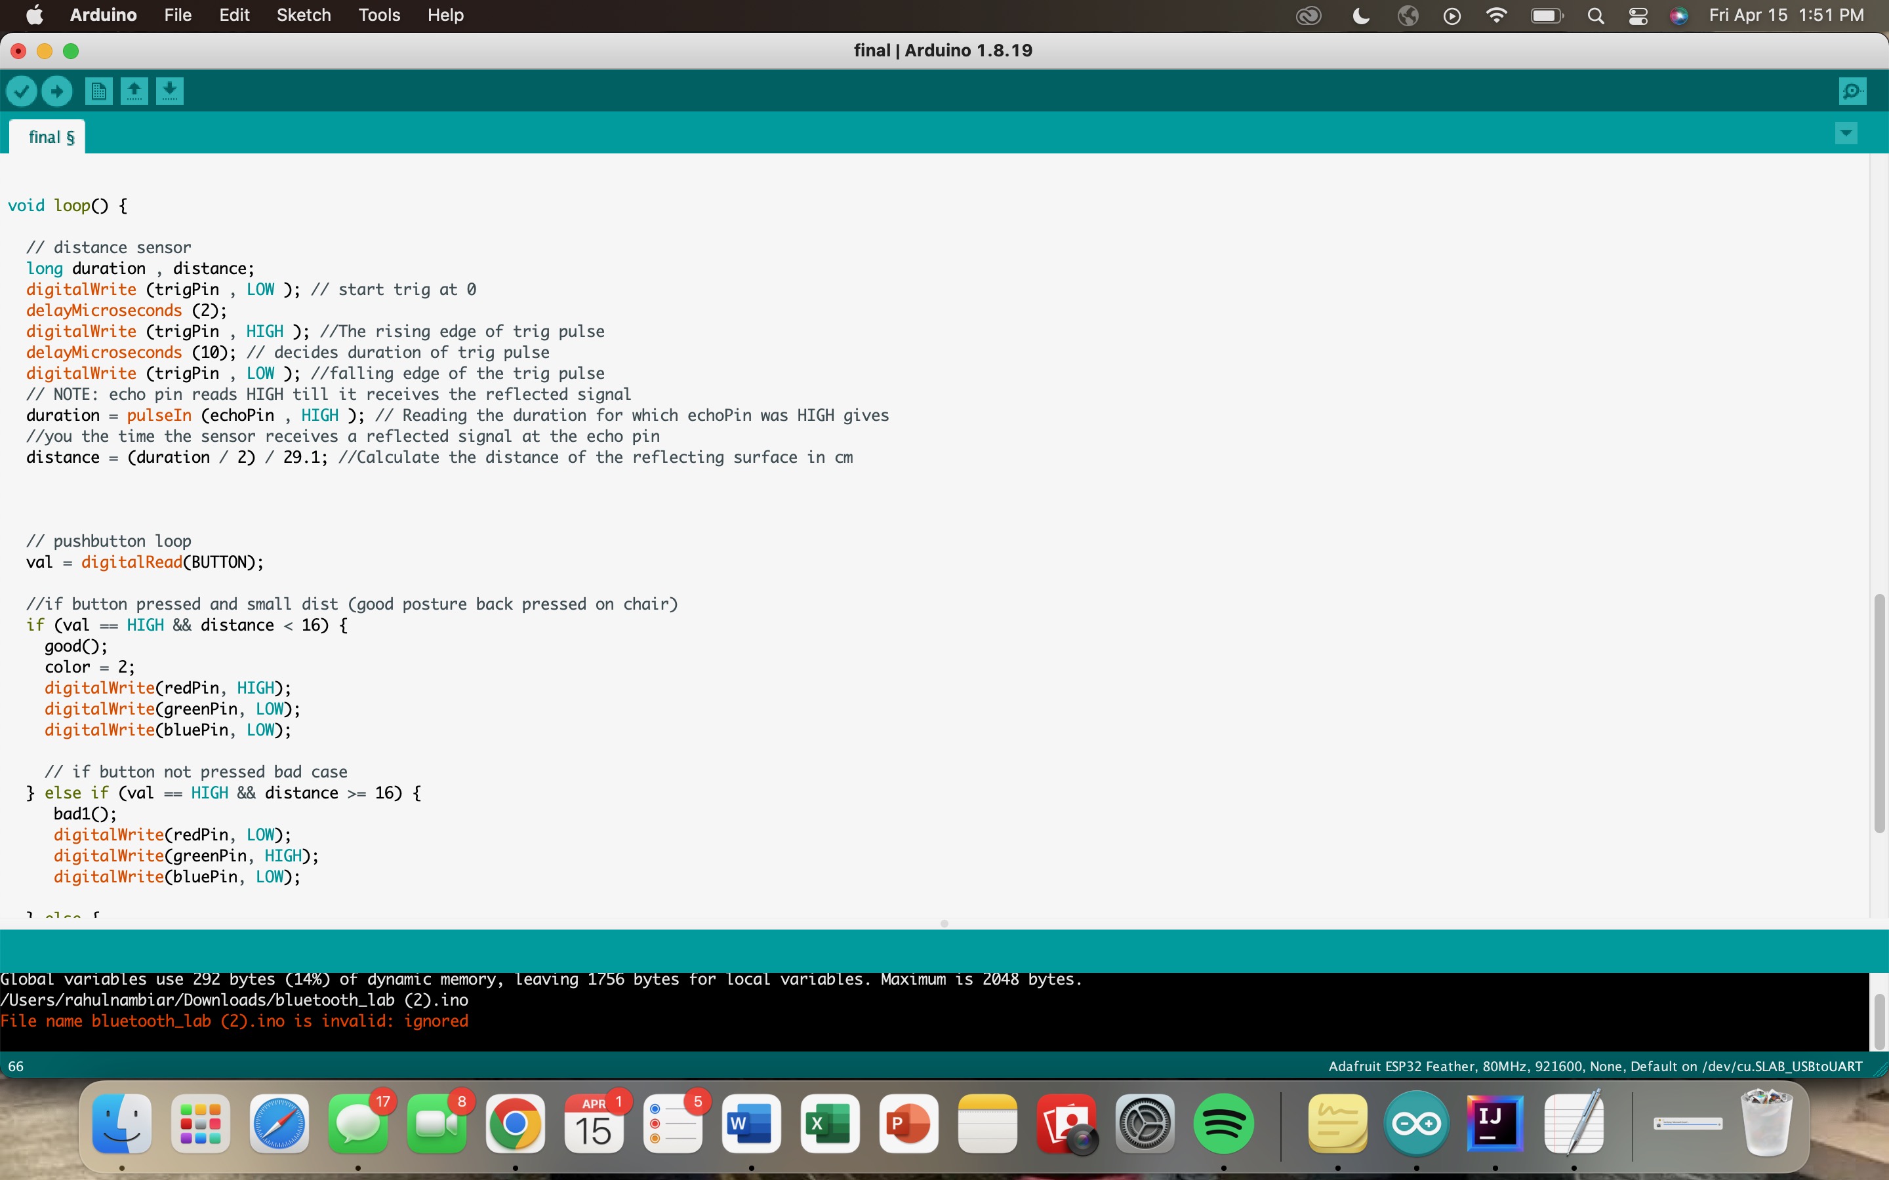1889x1180 pixels.
Task: Expand the tab options dropdown arrow
Action: click(x=1846, y=134)
